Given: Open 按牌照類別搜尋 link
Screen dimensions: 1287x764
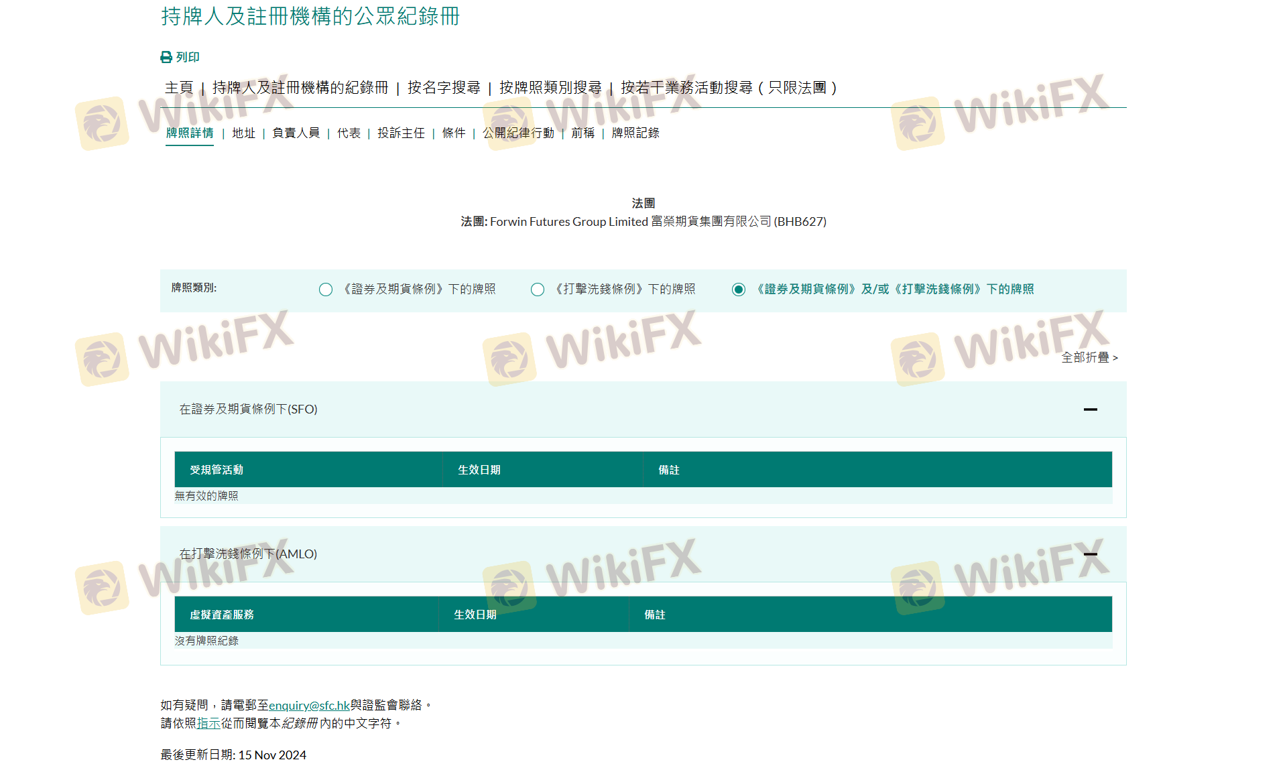Looking at the screenshot, I should click(x=550, y=88).
